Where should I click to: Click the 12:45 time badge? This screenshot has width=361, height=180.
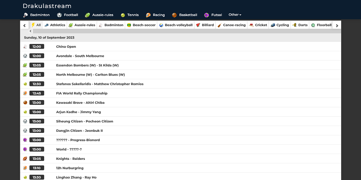point(36,93)
